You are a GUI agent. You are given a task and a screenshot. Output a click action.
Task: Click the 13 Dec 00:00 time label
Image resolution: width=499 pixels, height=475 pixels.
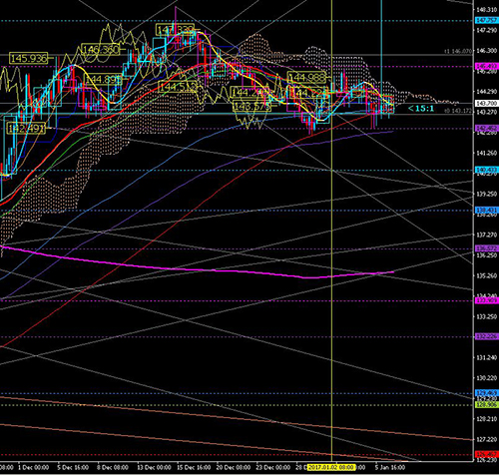coord(154,467)
